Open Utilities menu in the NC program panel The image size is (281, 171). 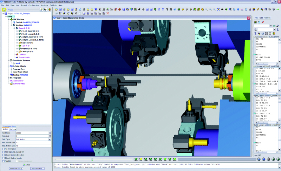point(267,18)
